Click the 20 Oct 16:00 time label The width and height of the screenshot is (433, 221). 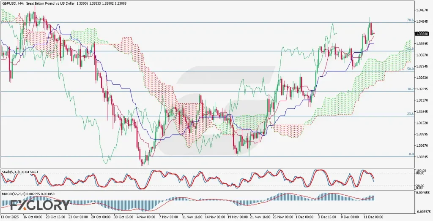click(55, 217)
